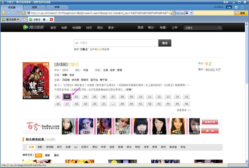Click the forward arrow in the browser toolbar
Viewport: 249px width, 168px height.
13,13
